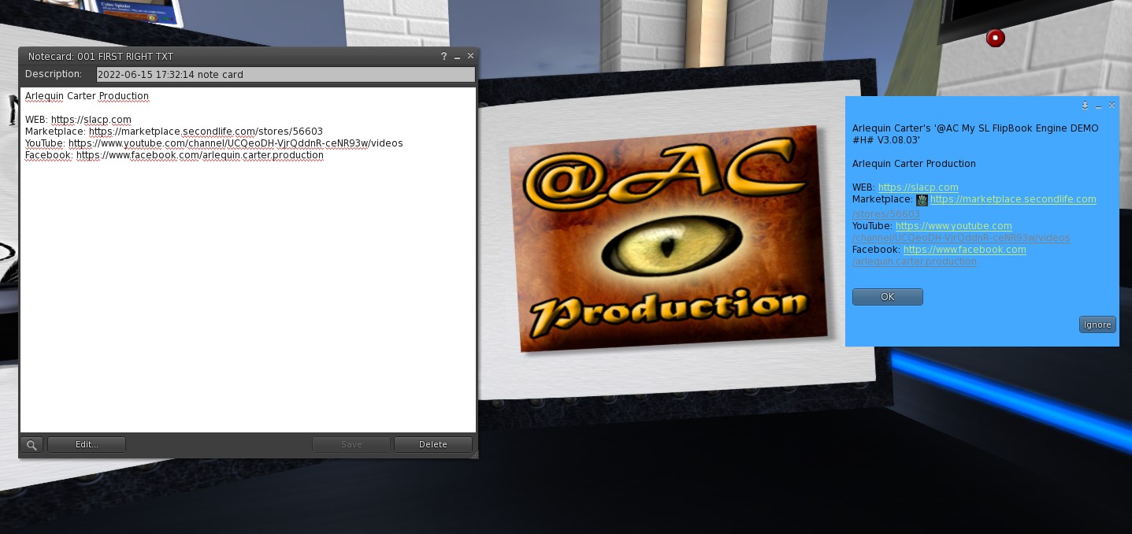
Task: Click the greyed-out Save button
Action: (x=351, y=445)
